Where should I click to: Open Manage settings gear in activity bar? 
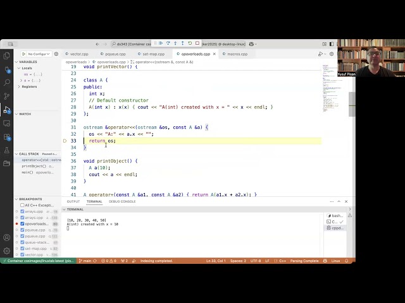(x=7, y=250)
